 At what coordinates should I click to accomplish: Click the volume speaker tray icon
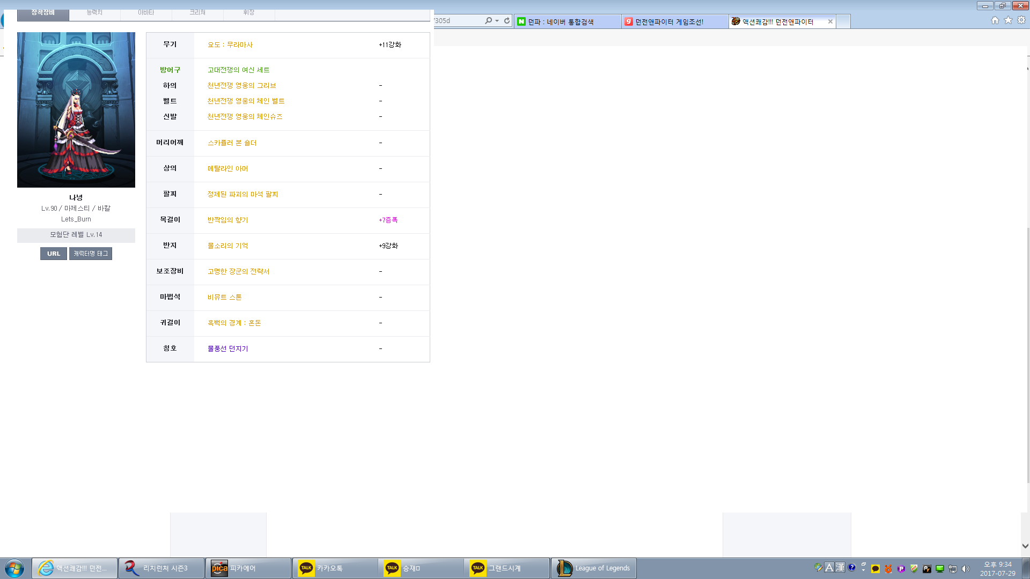pyautogui.click(x=966, y=569)
